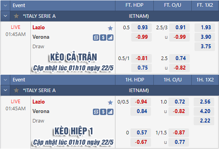Select the FT. HDP column header
This screenshot has height=149, width=219.
(x=134, y=5)
